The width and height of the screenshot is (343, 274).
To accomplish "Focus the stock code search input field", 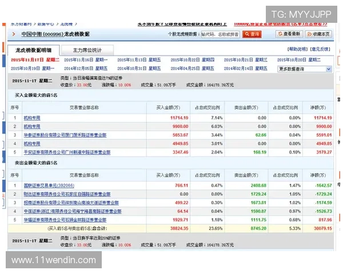I will tap(220, 34).
